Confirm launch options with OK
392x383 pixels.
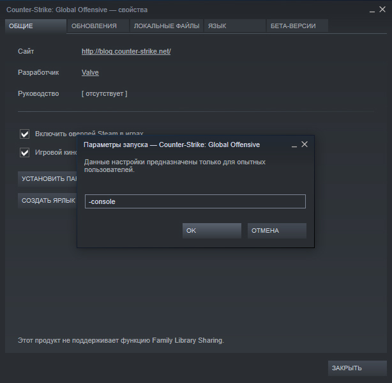point(212,231)
